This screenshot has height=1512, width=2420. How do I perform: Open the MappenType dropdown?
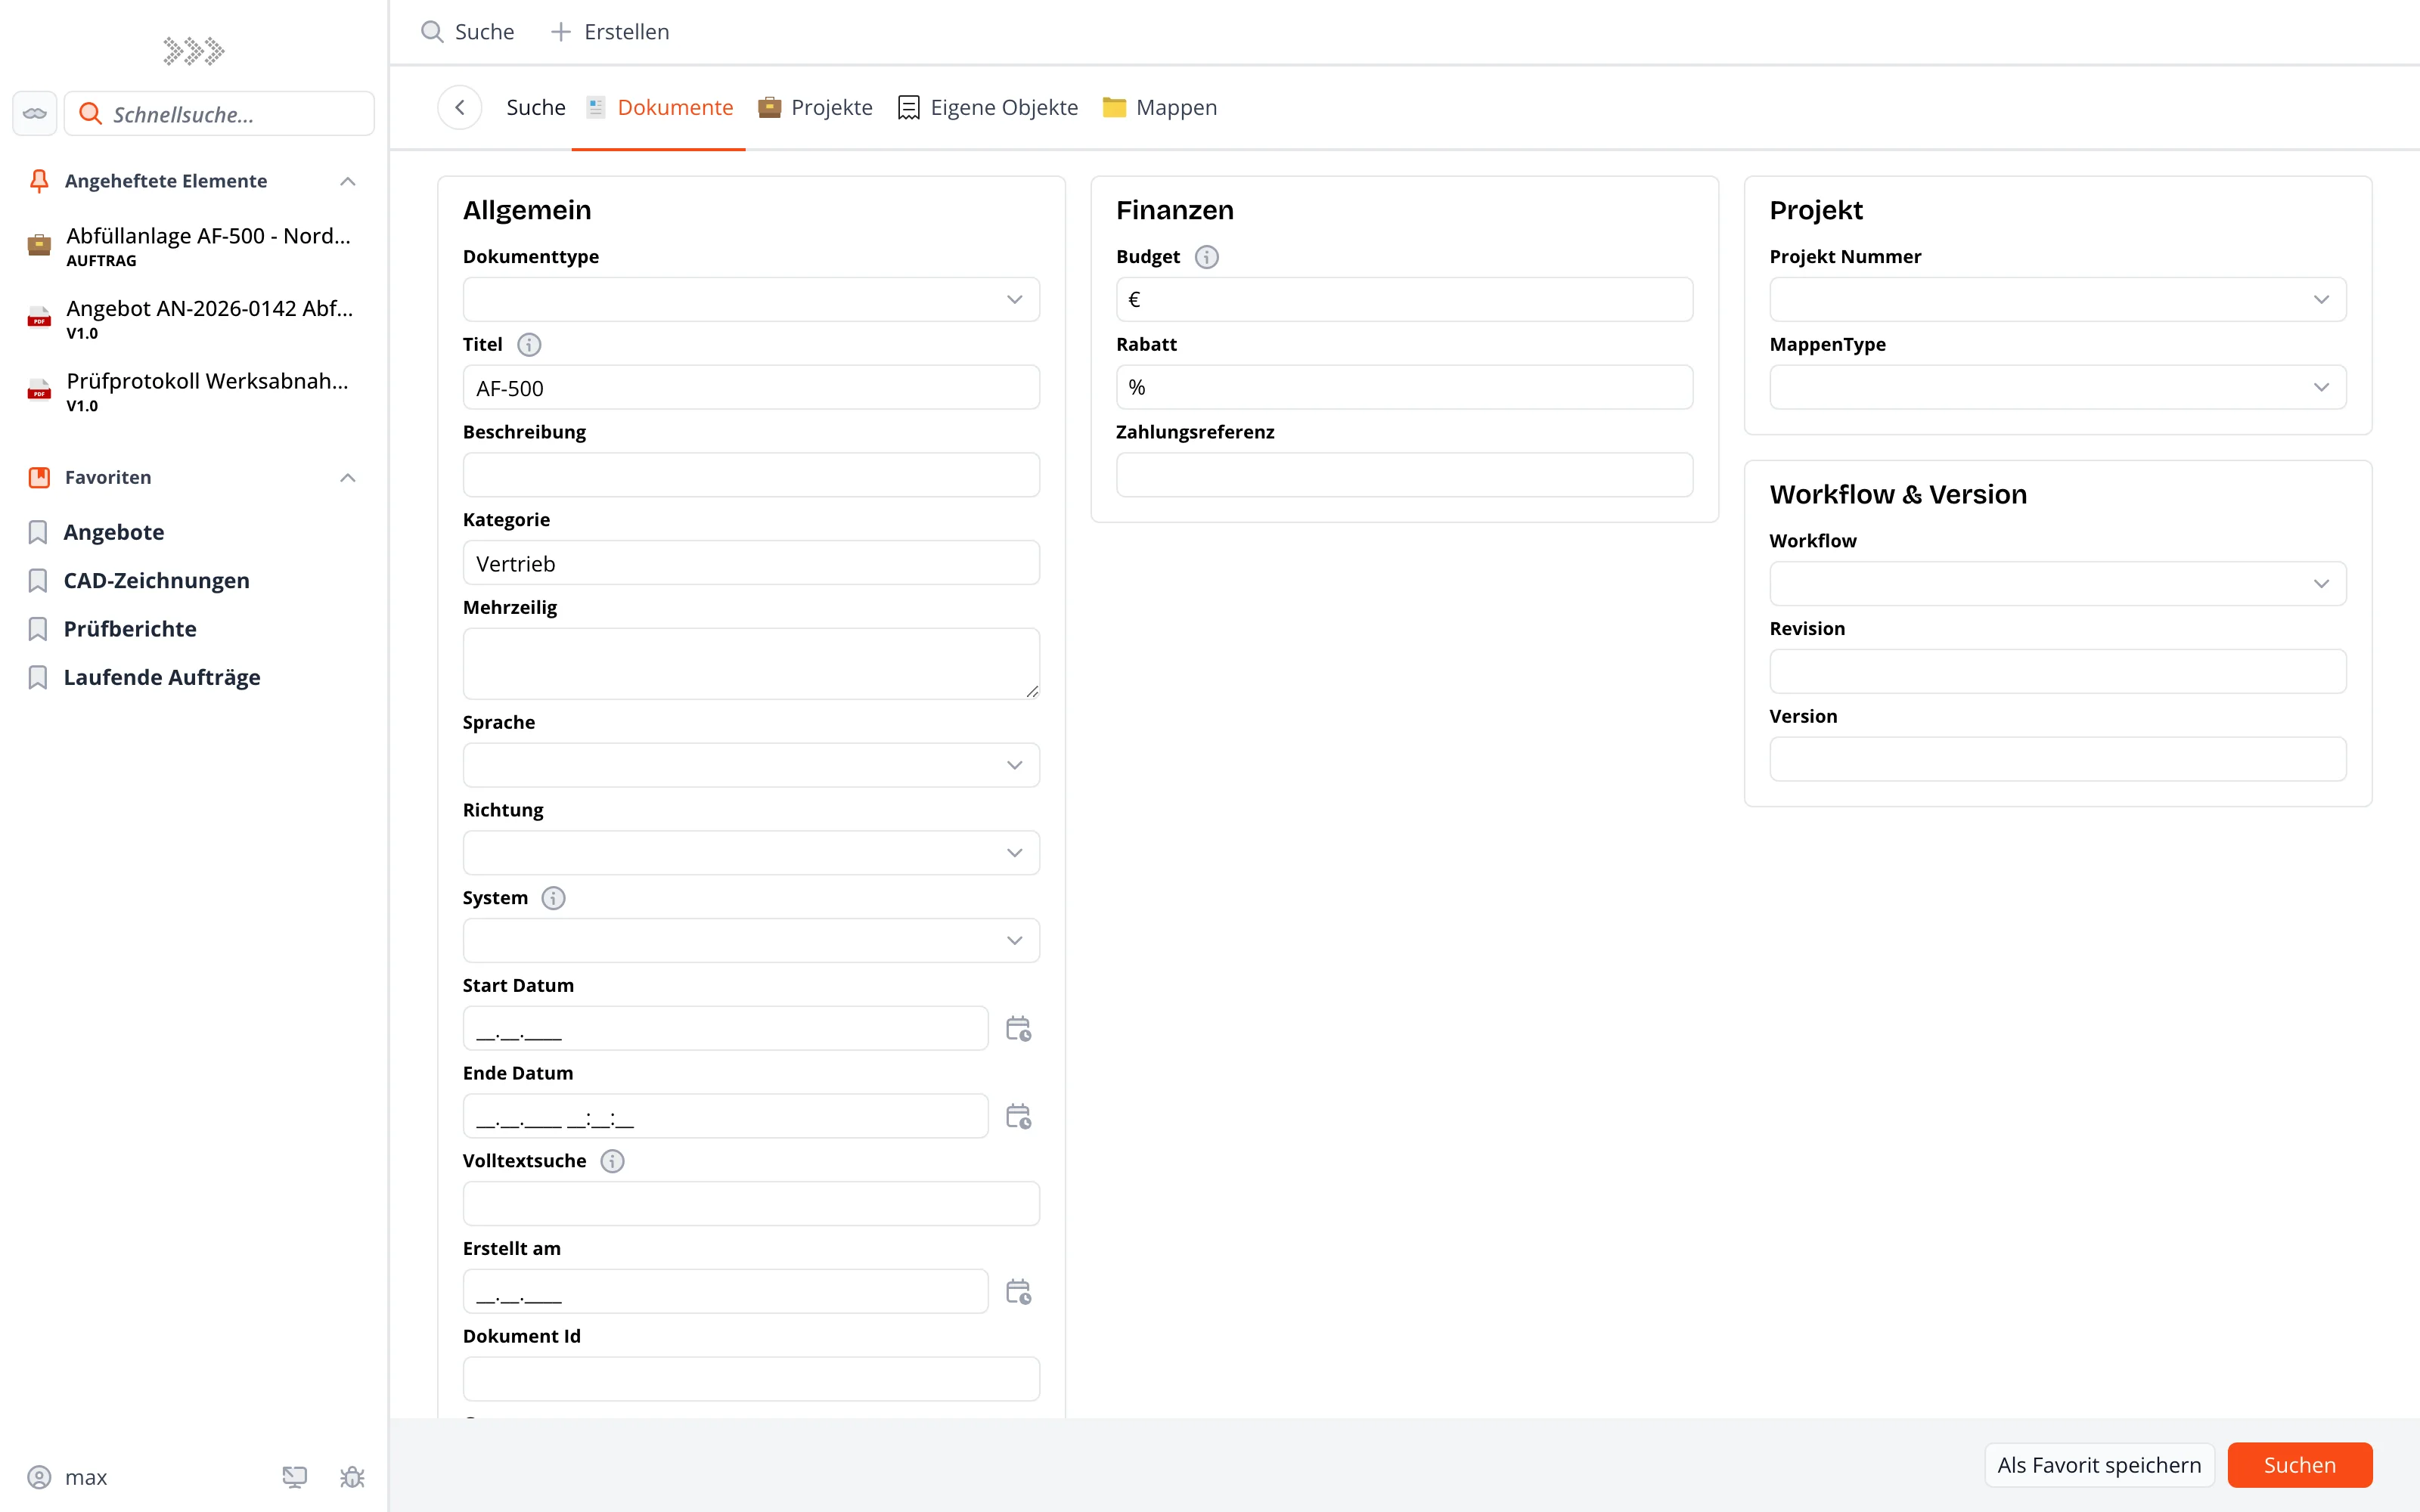[x=2058, y=387]
